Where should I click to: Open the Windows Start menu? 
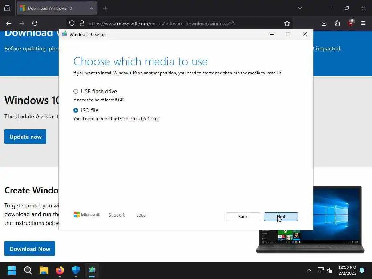(12, 270)
